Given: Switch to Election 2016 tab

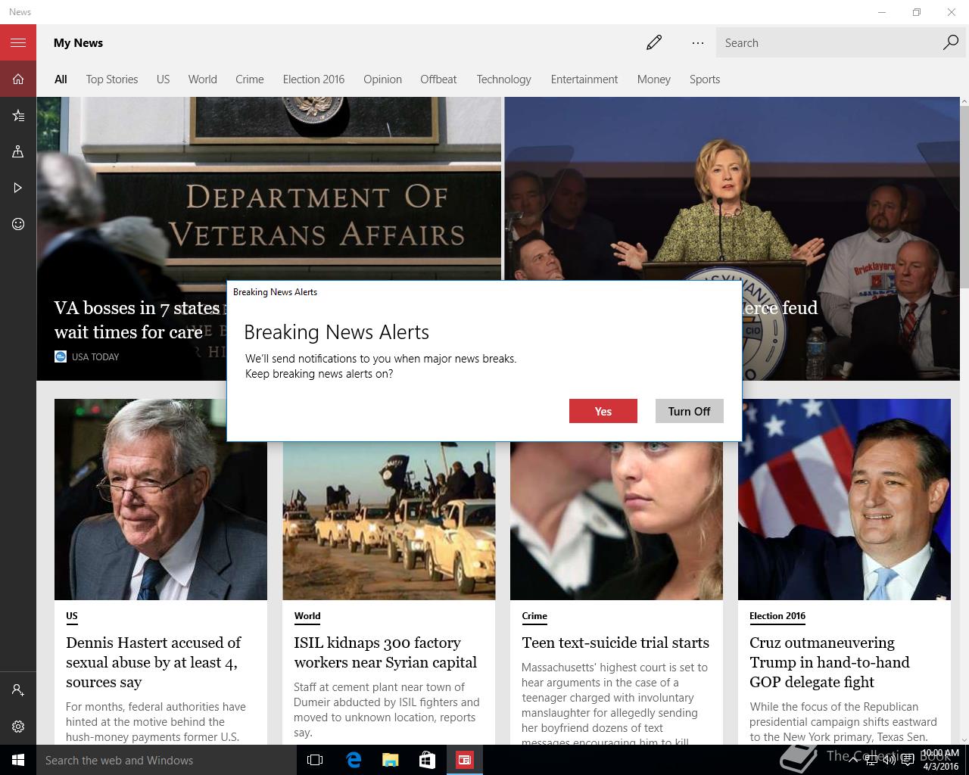Looking at the screenshot, I should click(313, 79).
